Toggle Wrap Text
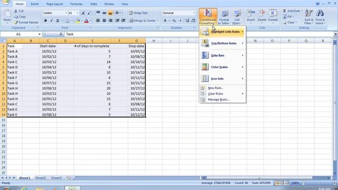Viewport: 338px width, 190px height. (138, 13)
